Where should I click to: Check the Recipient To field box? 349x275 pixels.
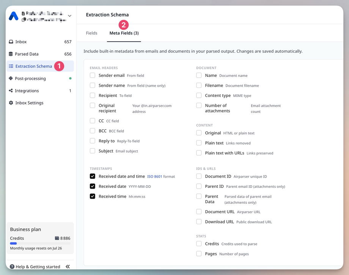click(92, 95)
